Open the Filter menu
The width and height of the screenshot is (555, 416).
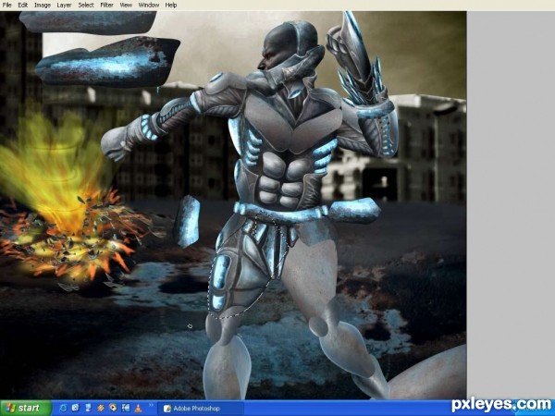106,5
